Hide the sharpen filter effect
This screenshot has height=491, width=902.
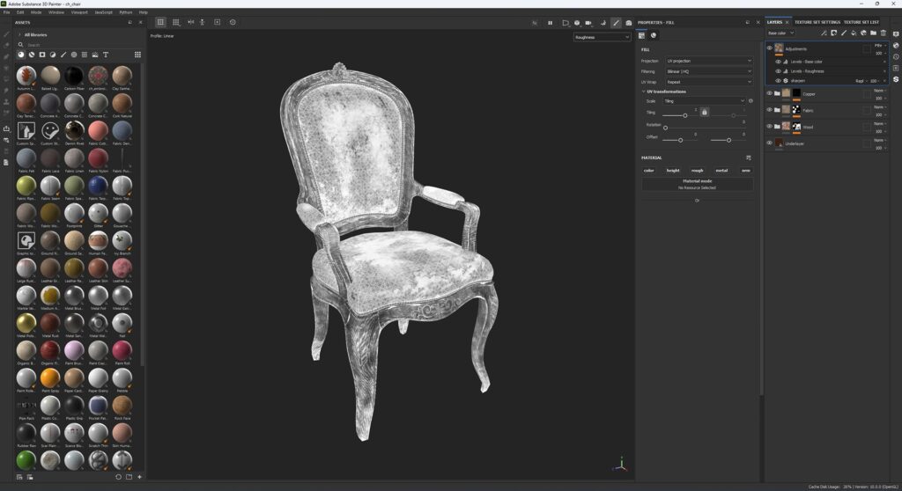tap(778, 81)
